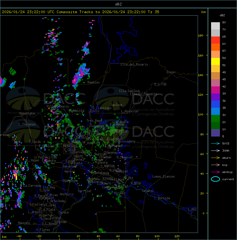Select the orange 57-60 dBZ swatch
237x240 pixels.
click(x=215, y=47)
